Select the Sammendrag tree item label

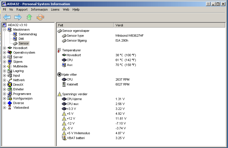tap(27, 34)
